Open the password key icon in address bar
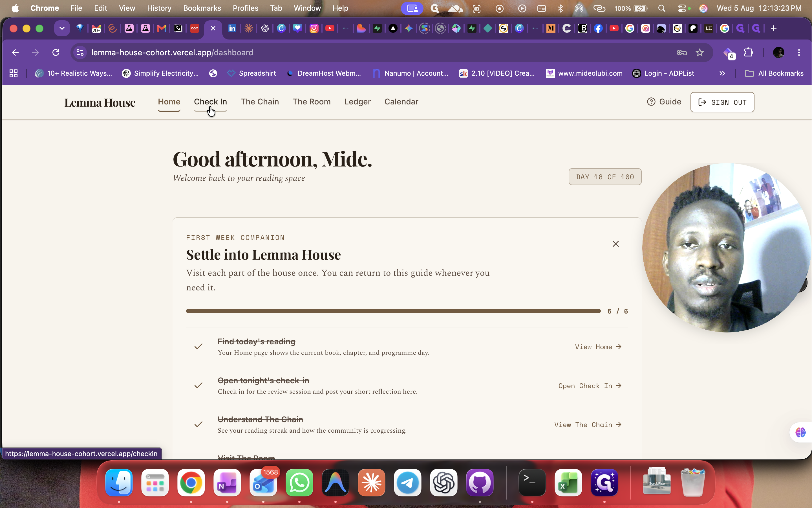The width and height of the screenshot is (812, 508). pyautogui.click(x=681, y=52)
